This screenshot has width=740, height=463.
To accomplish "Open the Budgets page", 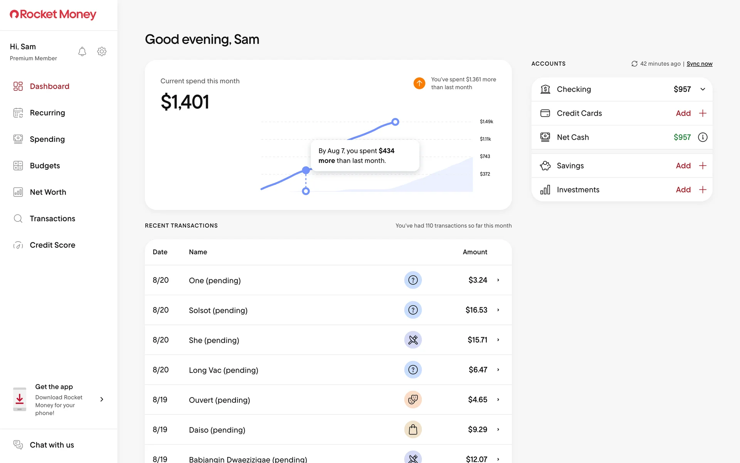I will click(45, 166).
